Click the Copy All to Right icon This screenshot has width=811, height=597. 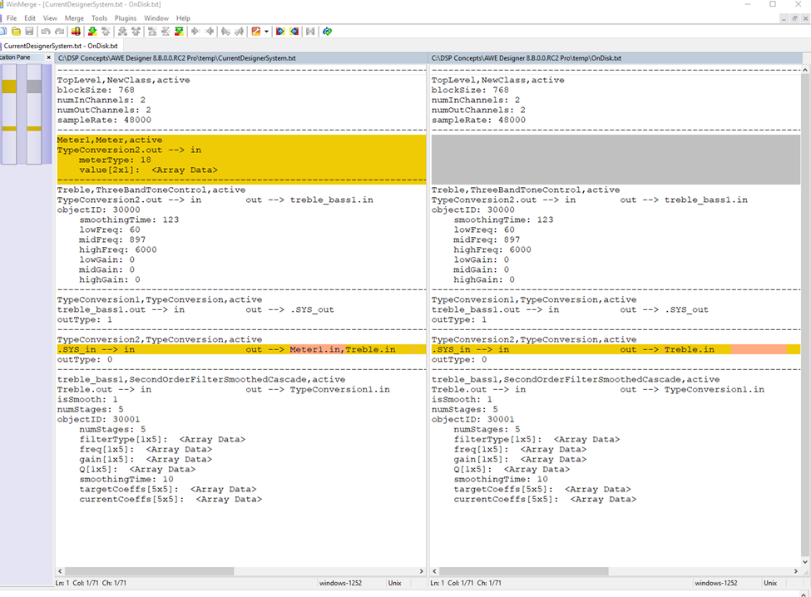tap(280, 32)
